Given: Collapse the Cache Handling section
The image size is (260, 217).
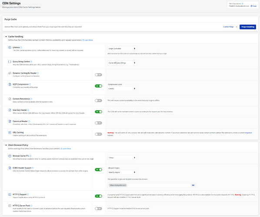Looking at the screenshot, I should pos(6,37).
